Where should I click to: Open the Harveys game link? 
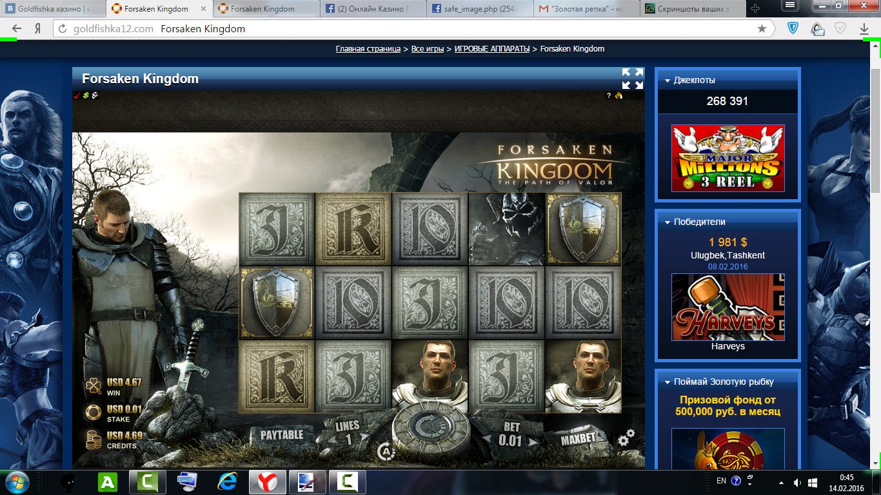728,346
